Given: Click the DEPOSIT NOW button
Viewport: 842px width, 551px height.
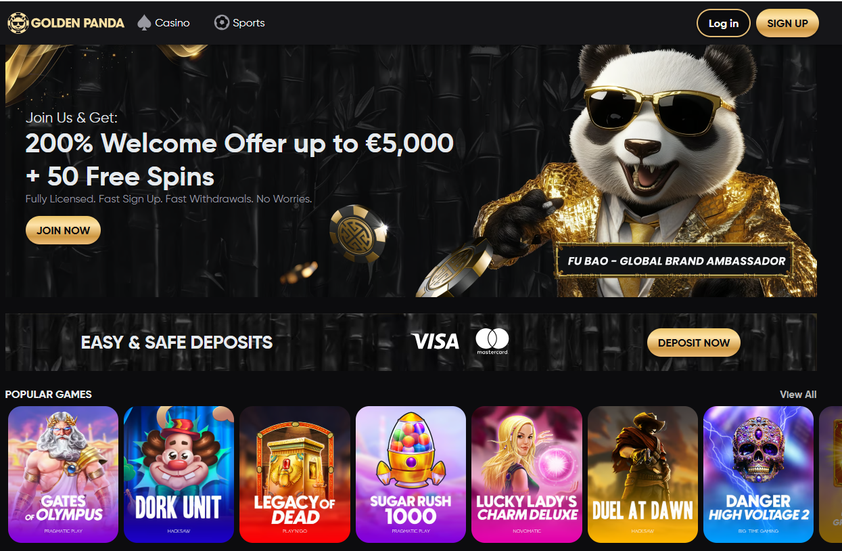Looking at the screenshot, I should click(694, 343).
